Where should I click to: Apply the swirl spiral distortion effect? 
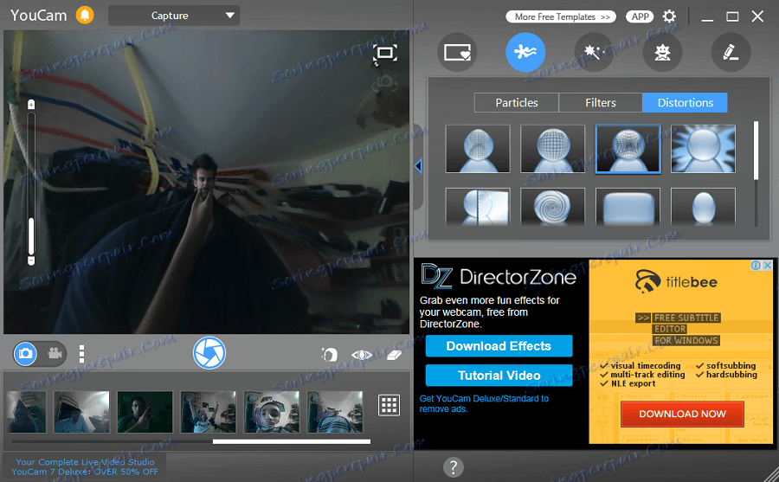[552, 207]
